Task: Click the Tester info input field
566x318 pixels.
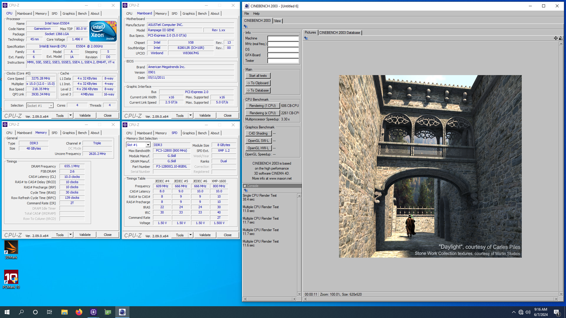Action: pos(283,61)
